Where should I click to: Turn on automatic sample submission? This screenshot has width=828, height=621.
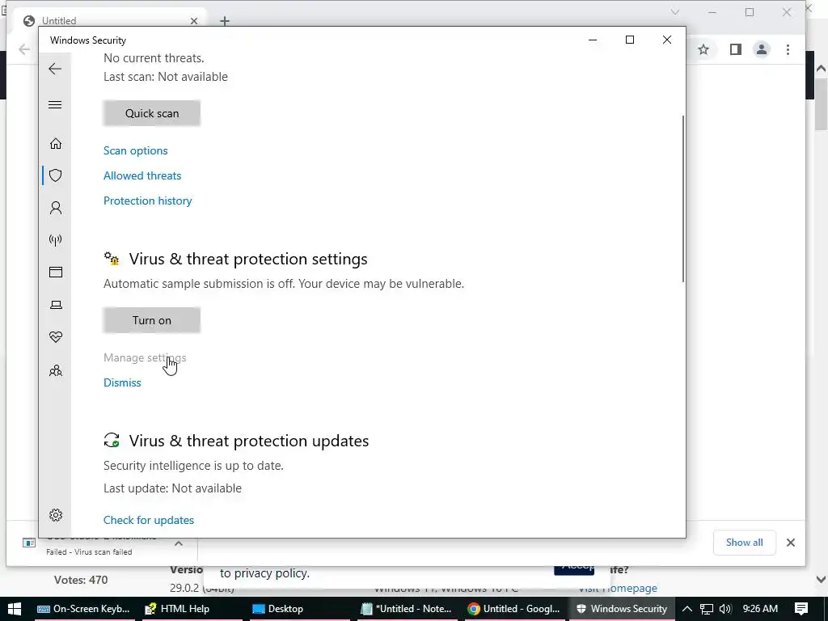click(151, 320)
